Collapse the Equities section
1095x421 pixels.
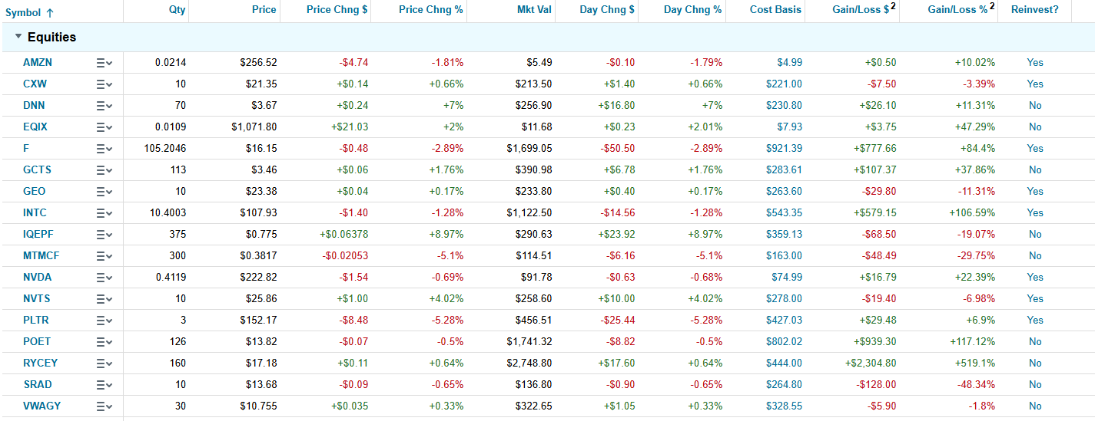tap(18, 37)
